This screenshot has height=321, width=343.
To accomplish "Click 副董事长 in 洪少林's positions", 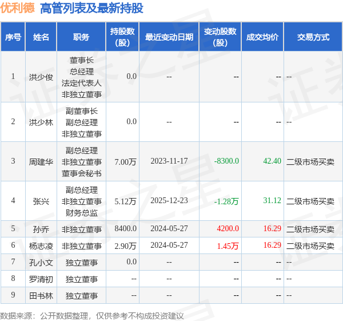I will coord(81,111).
